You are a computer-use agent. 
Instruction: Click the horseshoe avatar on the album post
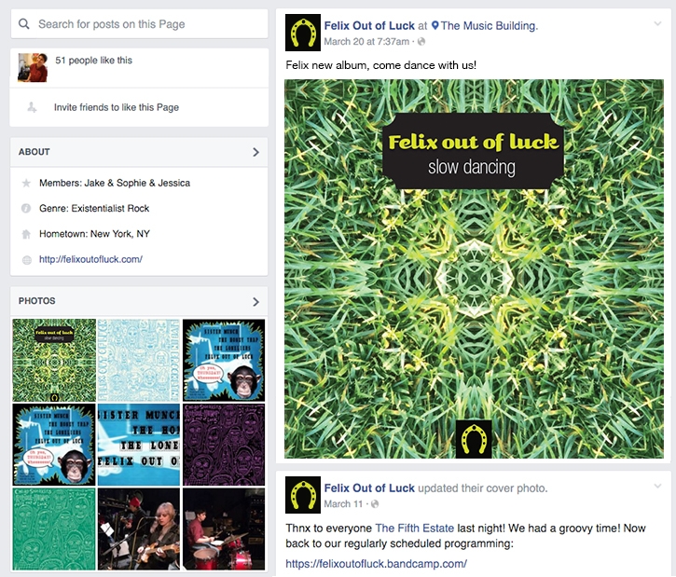pos(303,33)
